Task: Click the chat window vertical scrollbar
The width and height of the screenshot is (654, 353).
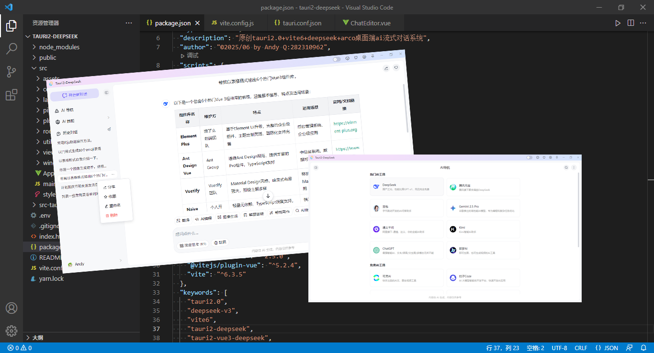Action: pyautogui.click(x=406, y=109)
